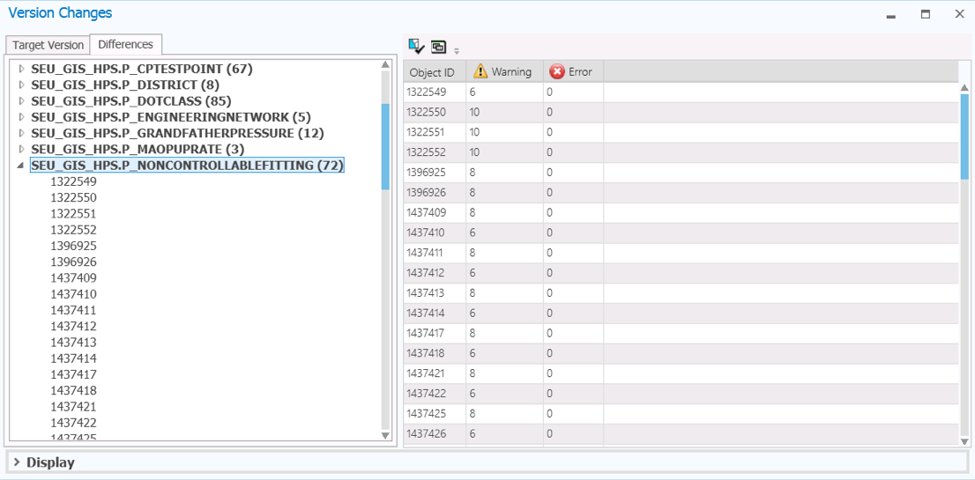The width and height of the screenshot is (975, 480).
Task: Expand the P_GRANDFATHERPRESSURE (12) tree node
Action: tap(22, 133)
